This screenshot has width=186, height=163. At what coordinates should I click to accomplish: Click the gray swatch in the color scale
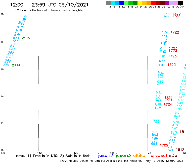pyautogui.click(x=108, y=3)
